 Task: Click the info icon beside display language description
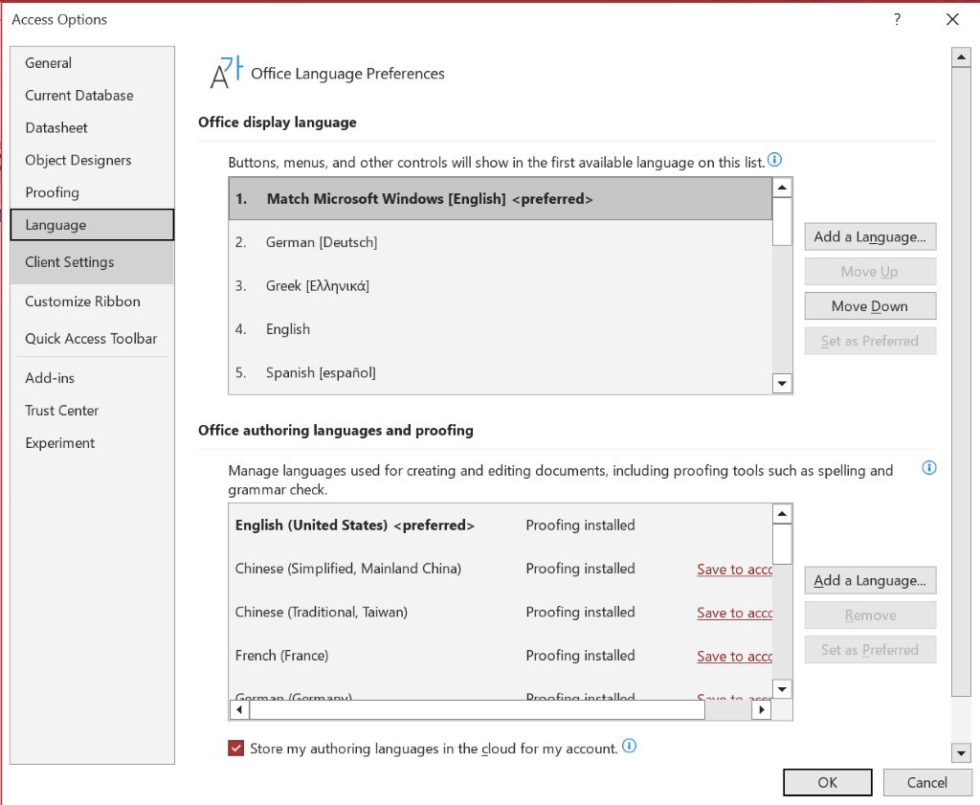[x=774, y=160]
